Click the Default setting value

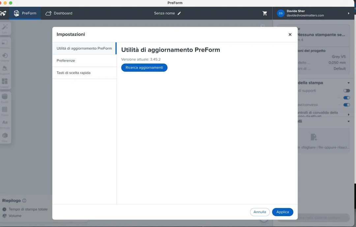coord(340,68)
